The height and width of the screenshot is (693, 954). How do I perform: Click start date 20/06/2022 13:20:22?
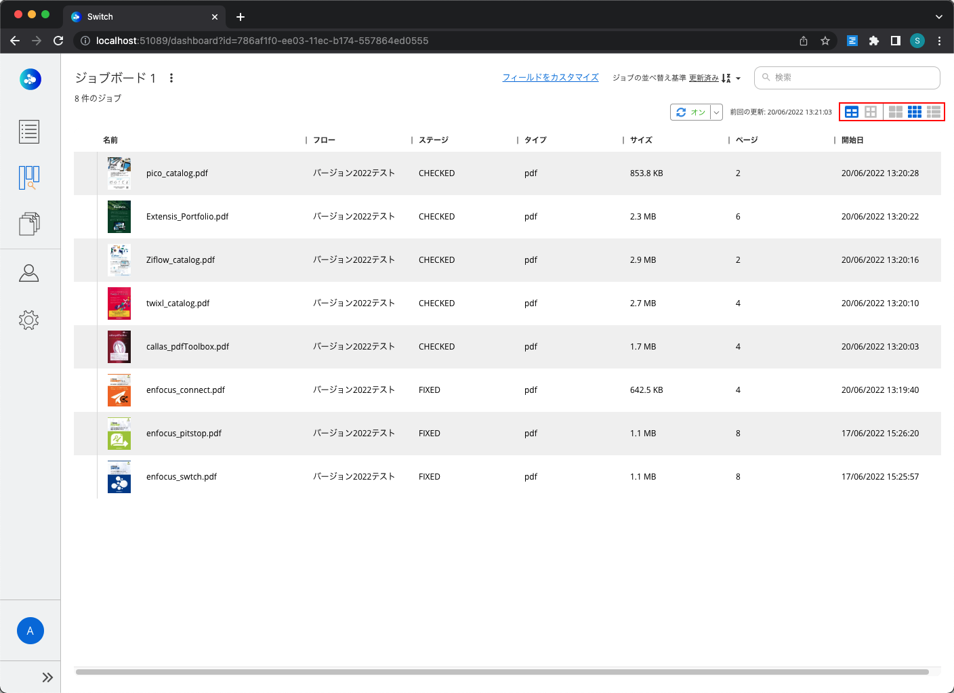coord(880,217)
